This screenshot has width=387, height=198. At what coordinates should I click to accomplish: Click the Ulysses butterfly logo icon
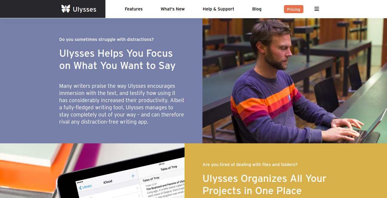point(66,9)
